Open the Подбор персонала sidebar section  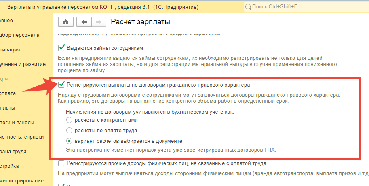click(20, 35)
